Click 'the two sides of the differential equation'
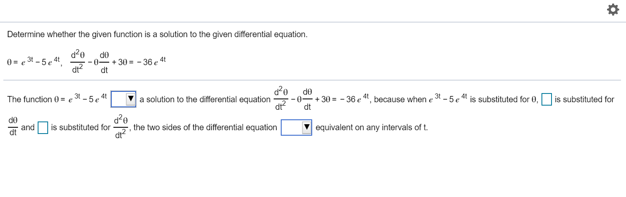 pos(205,127)
